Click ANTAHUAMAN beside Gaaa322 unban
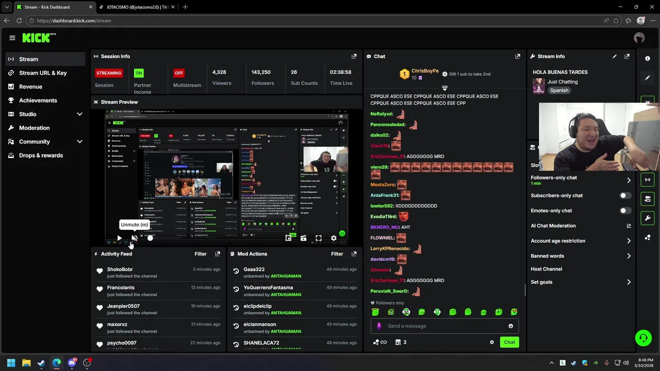This screenshot has height=371, width=660. pos(286,276)
